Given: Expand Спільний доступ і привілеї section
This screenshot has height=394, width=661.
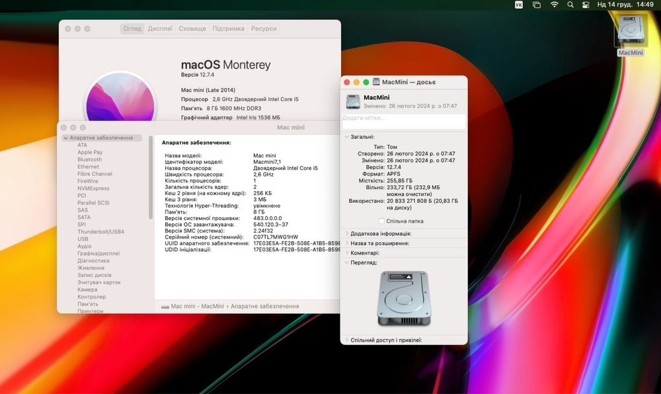Looking at the screenshot, I should (x=346, y=340).
